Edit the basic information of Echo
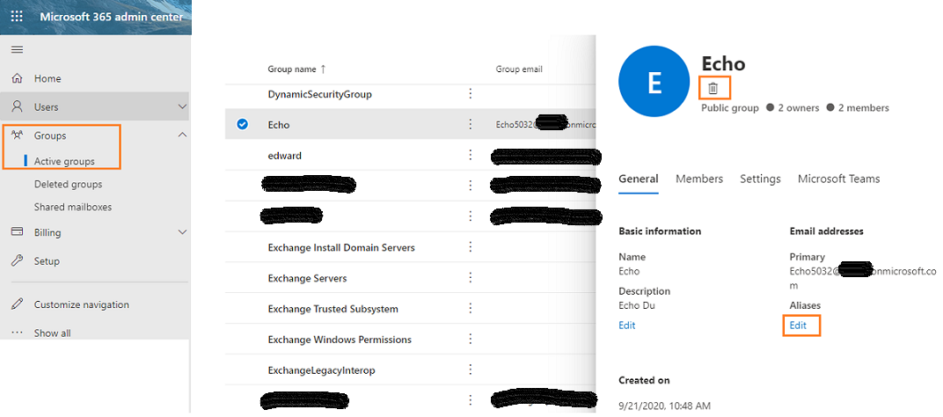The image size is (943, 417). (626, 325)
